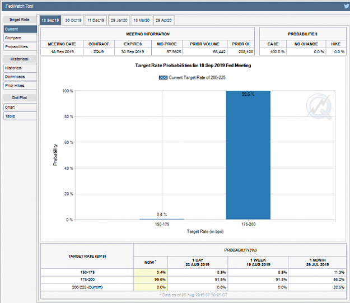Open the Historical sidebar button

click(20, 68)
